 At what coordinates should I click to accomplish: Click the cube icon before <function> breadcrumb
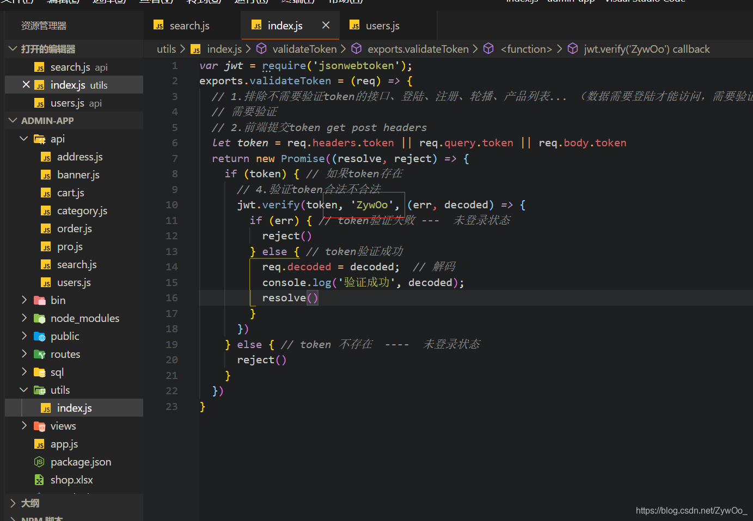488,48
